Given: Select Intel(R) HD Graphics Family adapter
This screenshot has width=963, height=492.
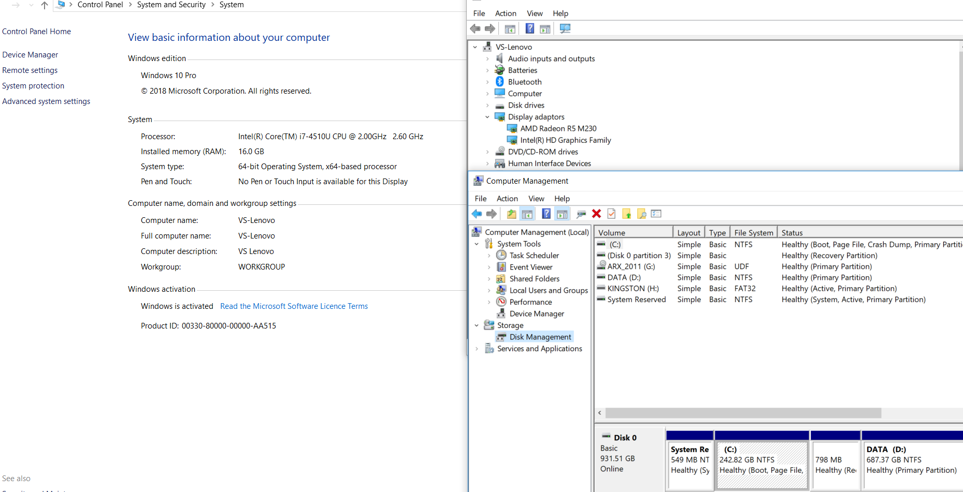Looking at the screenshot, I should [x=566, y=140].
